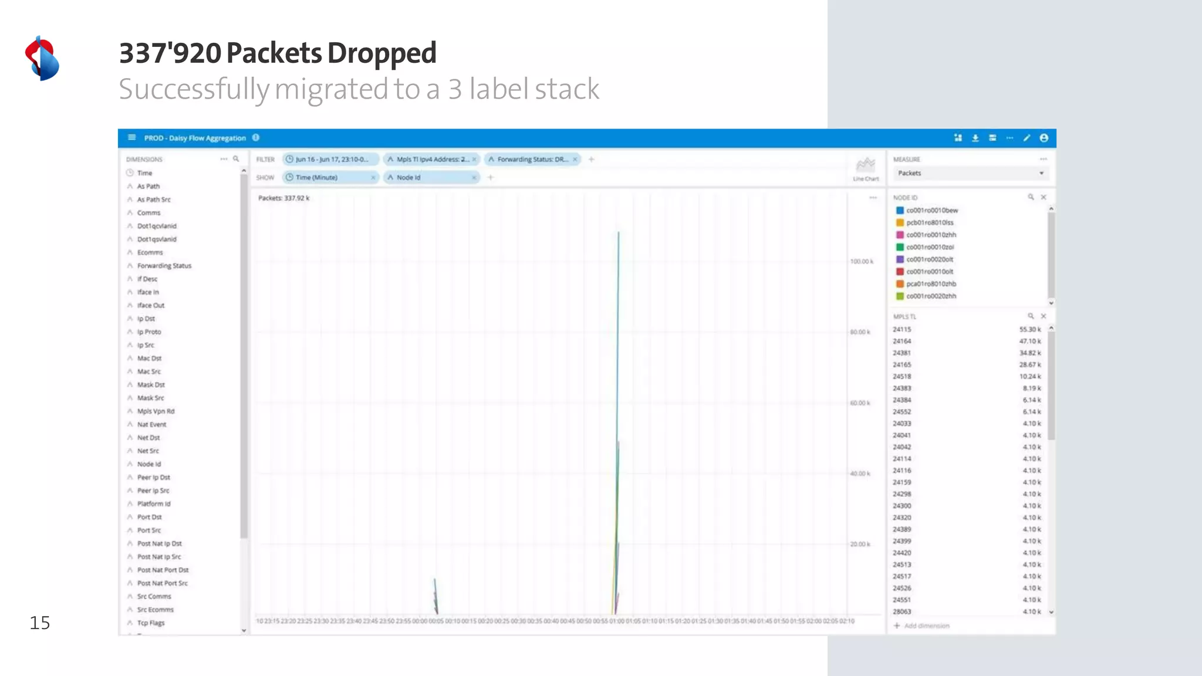This screenshot has height=676, width=1202.
Task: Remove the Node Id split
Action: click(474, 177)
